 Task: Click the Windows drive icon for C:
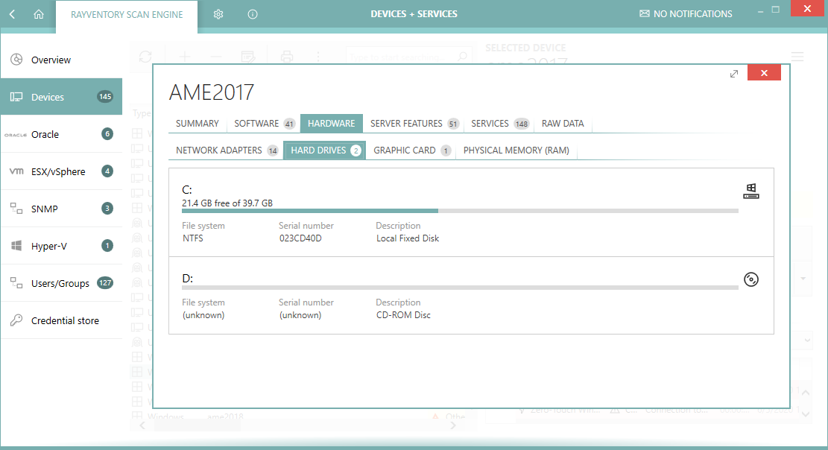(x=751, y=192)
